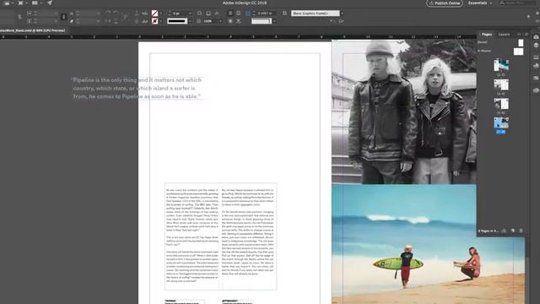Screen dimensions: 540x304
Task: Open the Pages panel flyout menu
Action: pyautogui.click(x=526, y=34)
